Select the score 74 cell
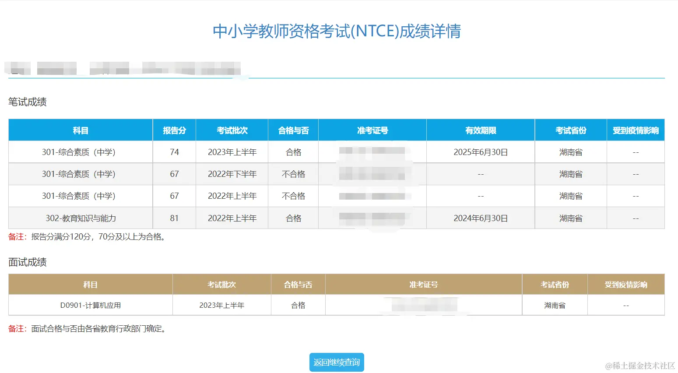This screenshot has width=678, height=373. click(174, 152)
